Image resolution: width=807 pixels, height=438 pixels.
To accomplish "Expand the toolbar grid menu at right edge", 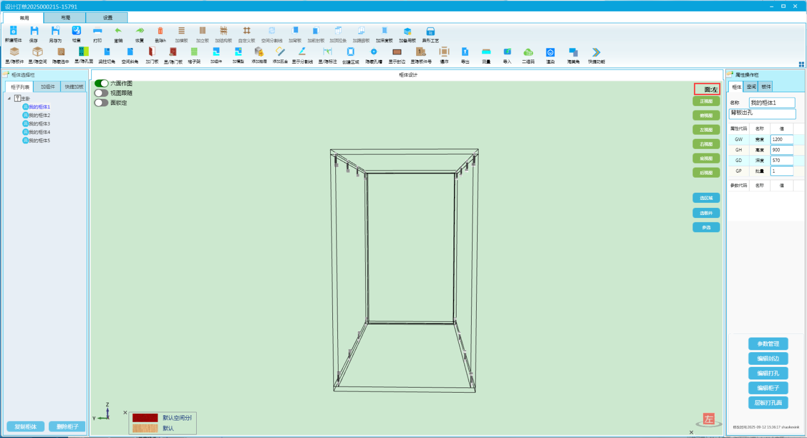I will tap(801, 64).
